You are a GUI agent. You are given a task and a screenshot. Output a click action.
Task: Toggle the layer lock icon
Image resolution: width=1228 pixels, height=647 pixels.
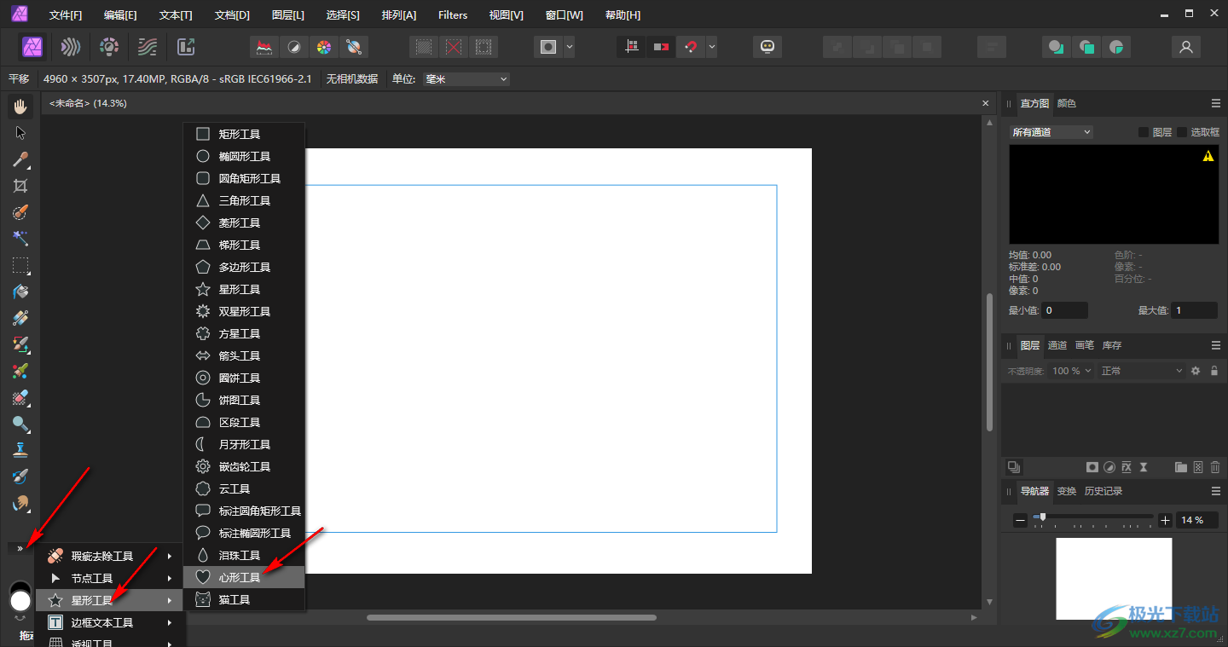click(1214, 371)
